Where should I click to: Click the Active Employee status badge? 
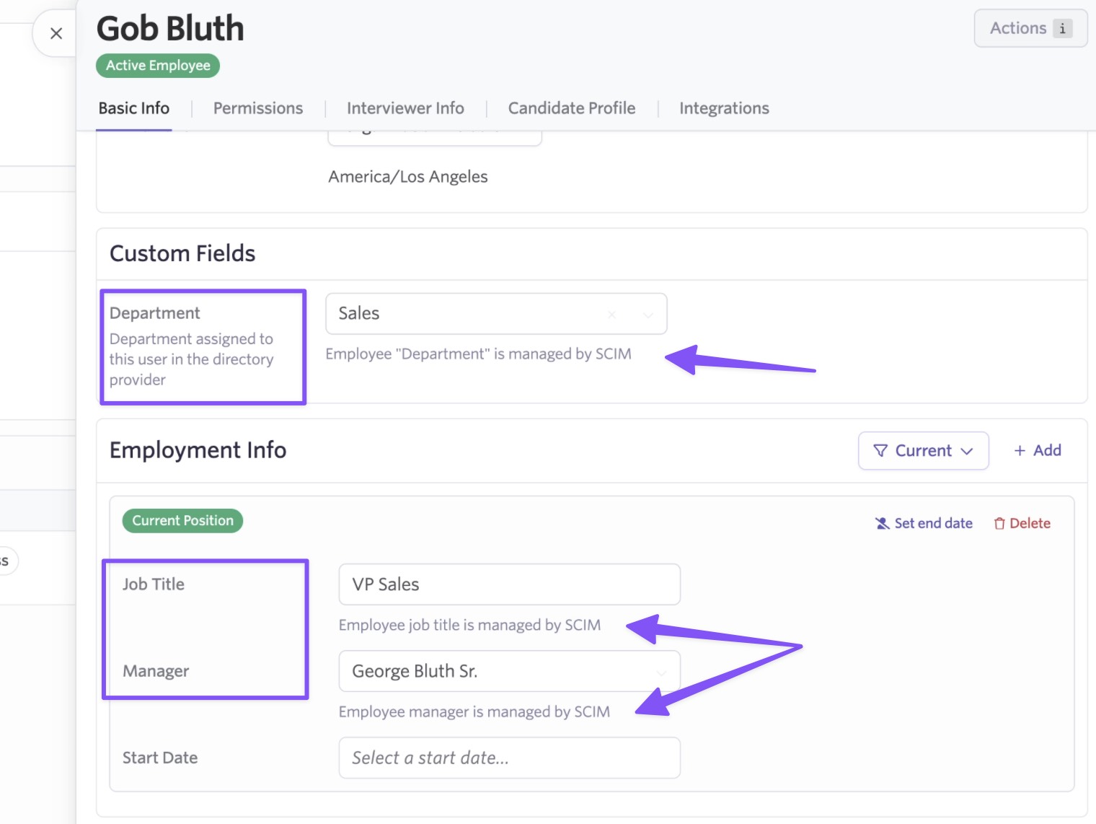[x=158, y=66]
